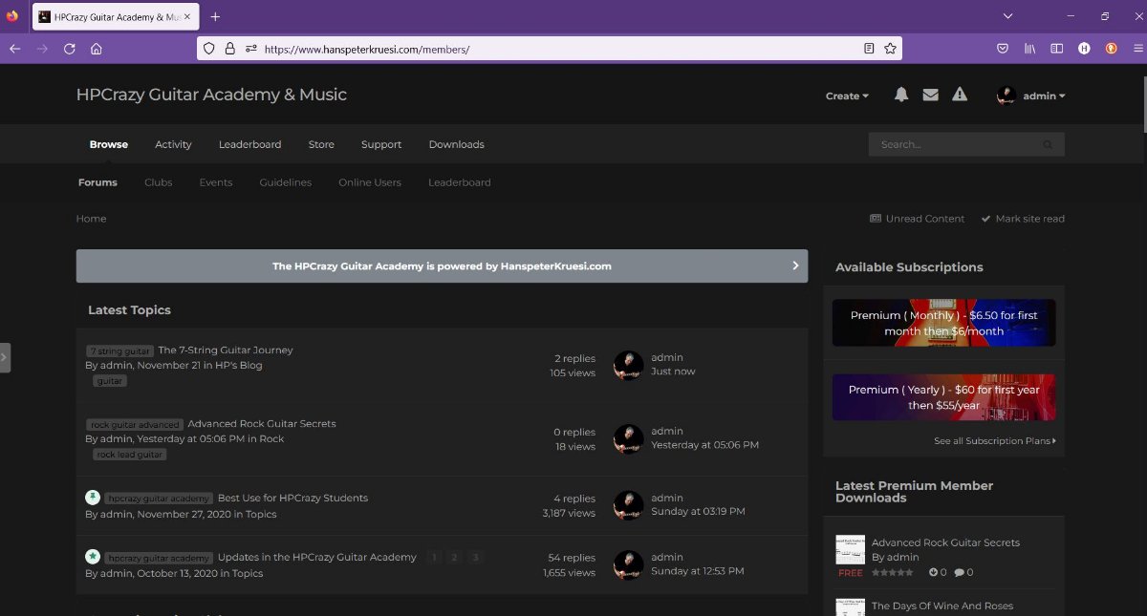1147x616 pixels.
Task: Bookmark this page with the star icon
Action: point(890,49)
